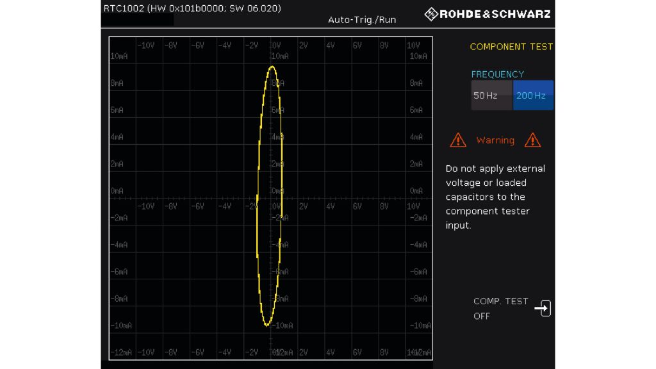
Task: Click the FREQUENCY menu label
Action: tap(497, 74)
